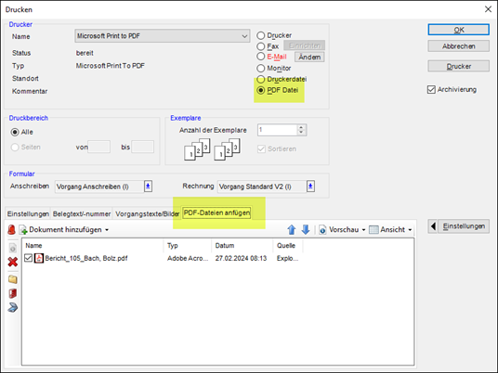Open the Vorschau dropdown menu
Viewport: 498px width, 373px height.
click(x=363, y=229)
